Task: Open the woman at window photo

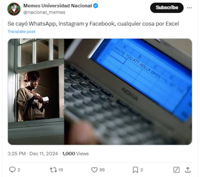Action: point(36,91)
